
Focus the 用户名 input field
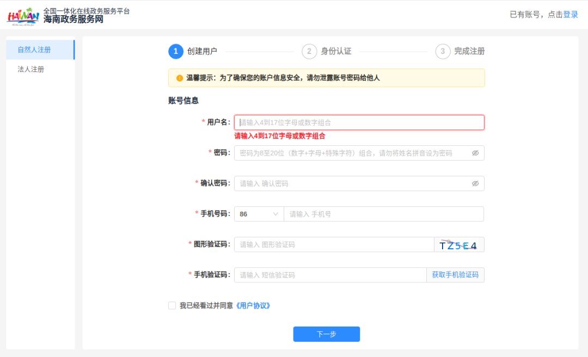pyautogui.click(x=359, y=122)
